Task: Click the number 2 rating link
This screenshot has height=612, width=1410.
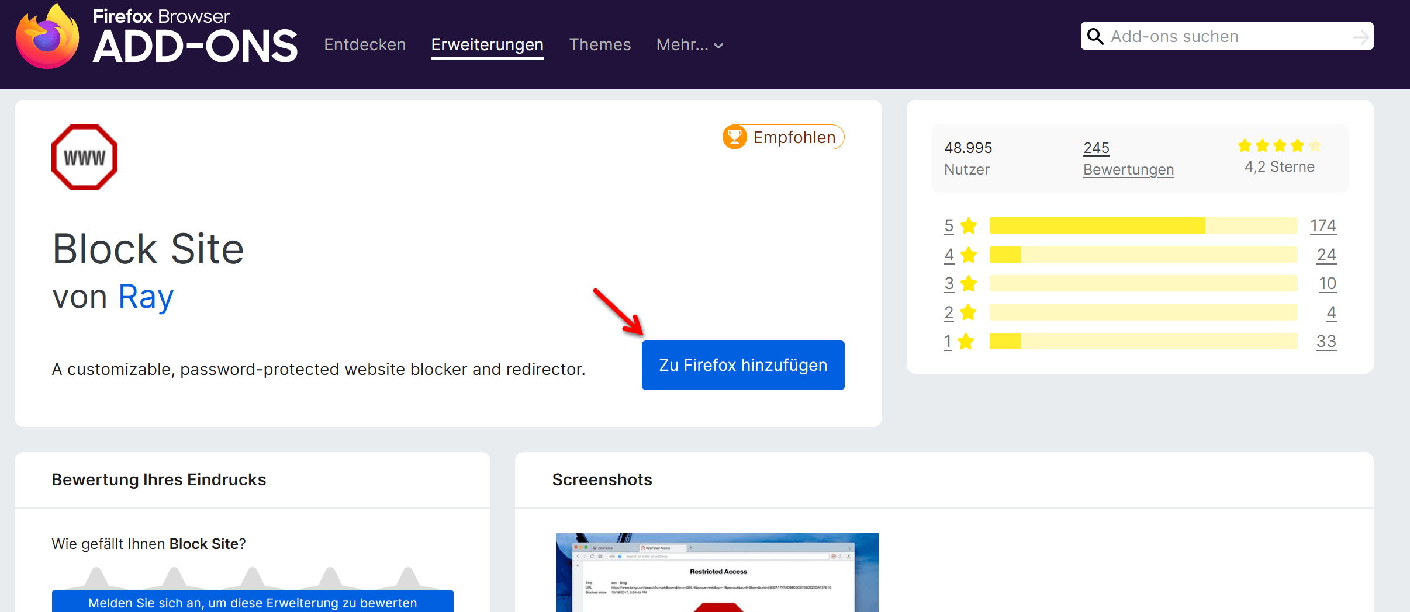Action: [949, 312]
